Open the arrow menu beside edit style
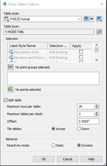This screenshot has height=166, width=107. [92, 19]
